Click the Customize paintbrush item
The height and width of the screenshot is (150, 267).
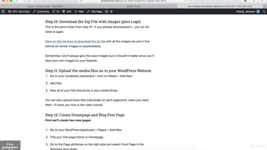(x=41, y=12)
